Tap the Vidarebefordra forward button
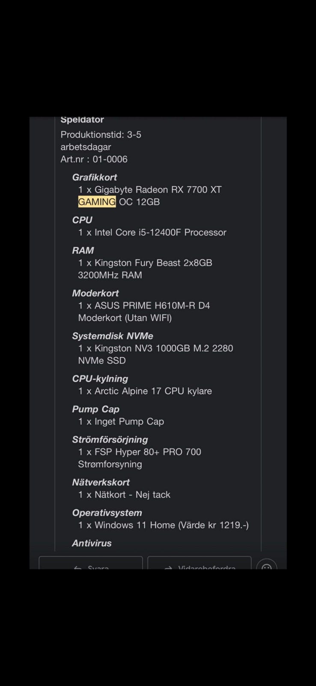This screenshot has height=686, width=316. pyautogui.click(x=200, y=563)
